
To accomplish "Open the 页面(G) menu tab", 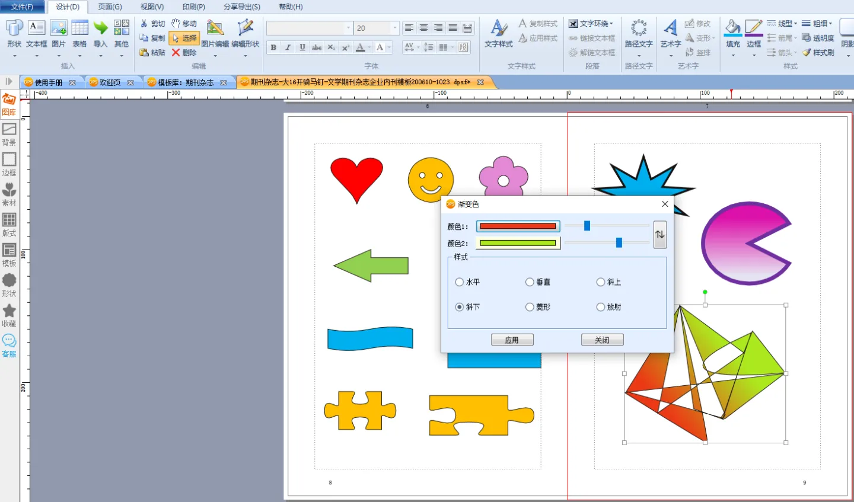I will [x=110, y=7].
